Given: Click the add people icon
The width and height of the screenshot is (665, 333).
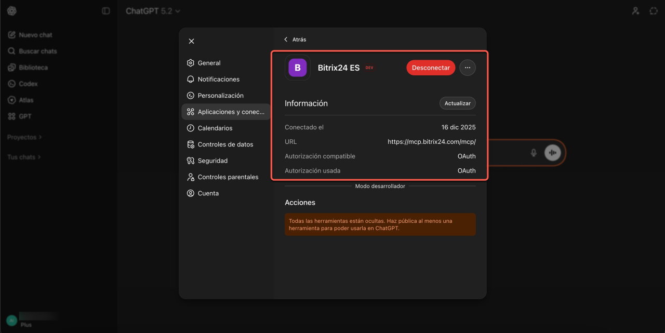Looking at the screenshot, I should 635,11.
